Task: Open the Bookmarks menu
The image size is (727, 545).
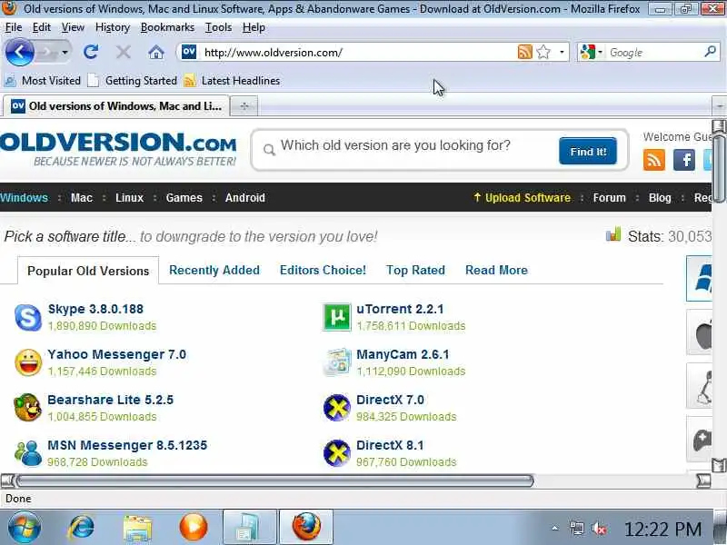Action: click(167, 27)
